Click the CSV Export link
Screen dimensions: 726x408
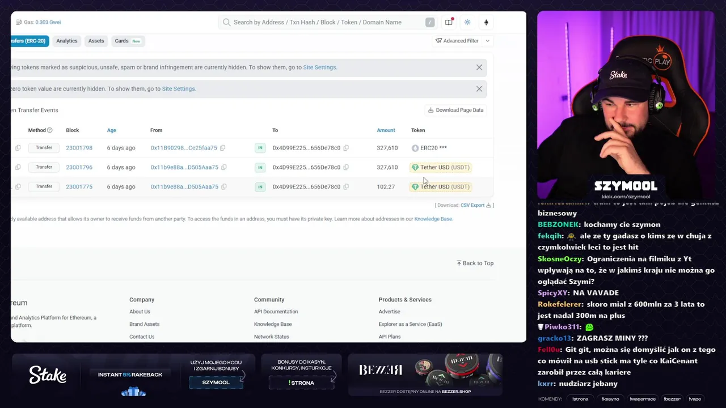472,205
